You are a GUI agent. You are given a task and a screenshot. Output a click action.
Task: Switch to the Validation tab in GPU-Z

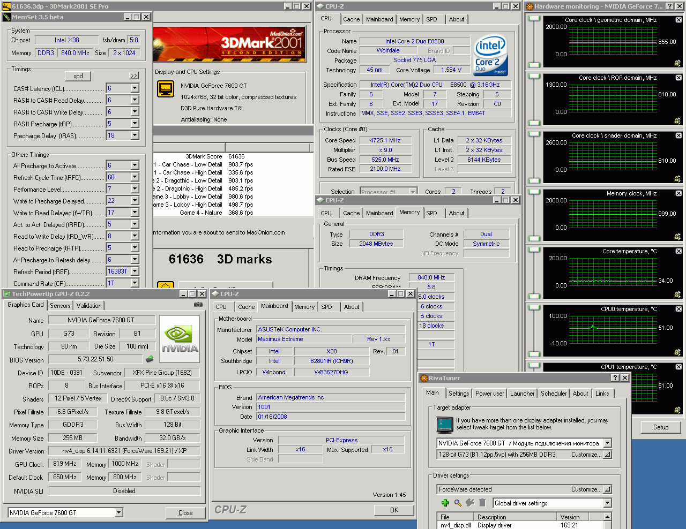pyautogui.click(x=89, y=305)
